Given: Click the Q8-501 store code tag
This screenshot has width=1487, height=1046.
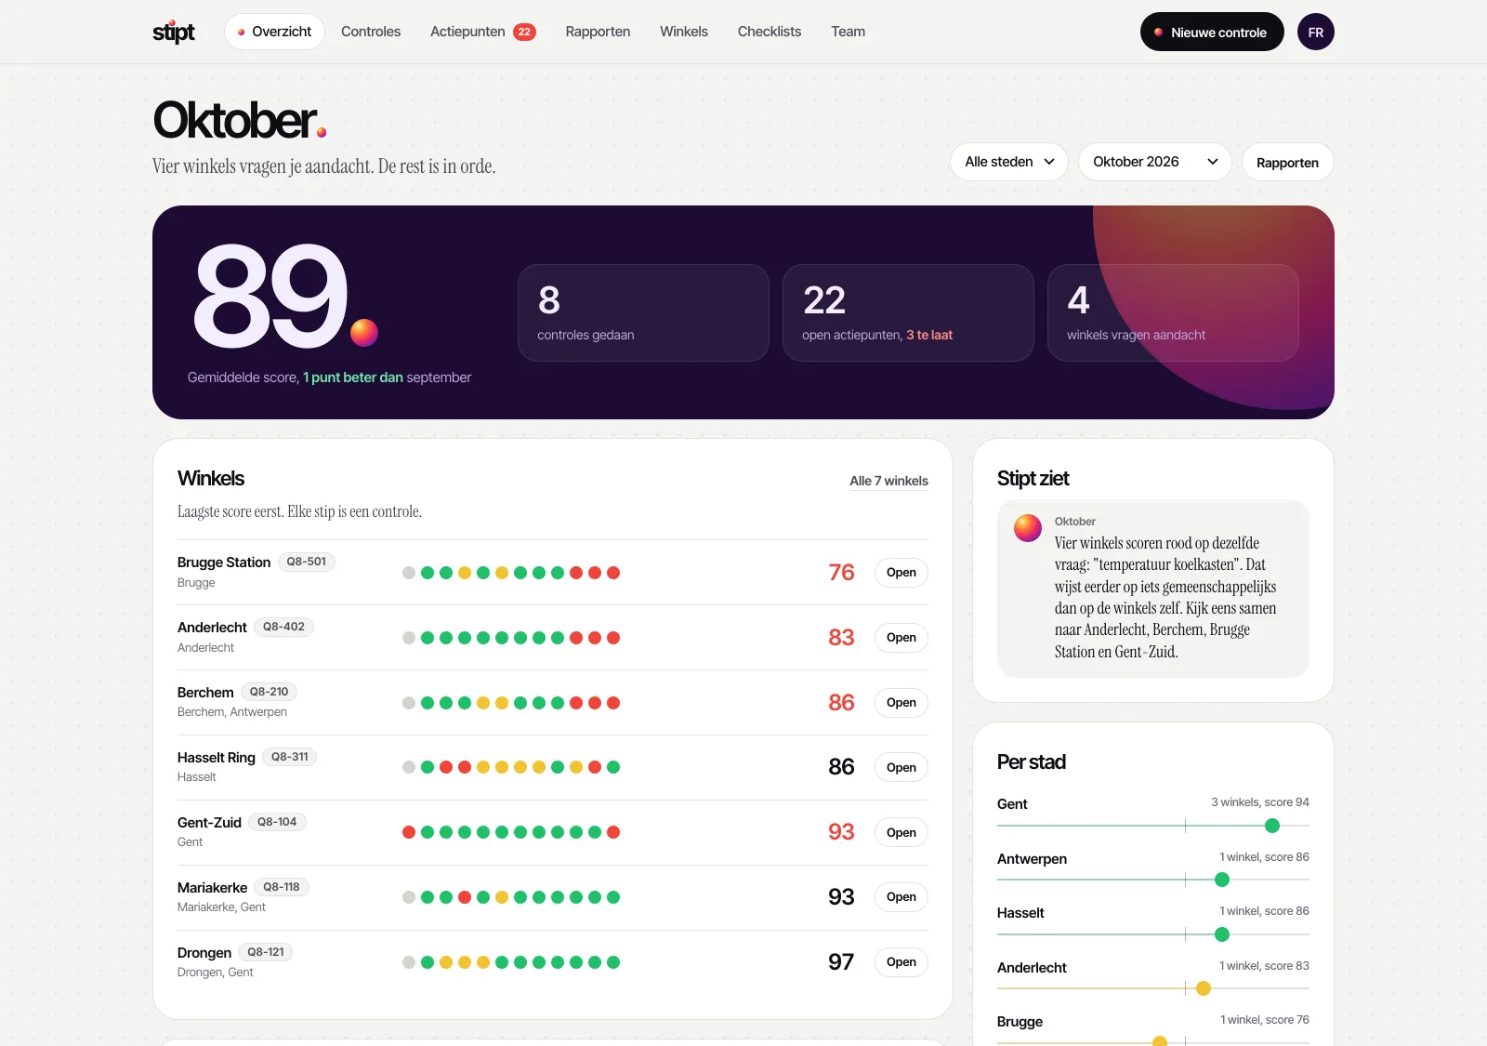Looking at the screenshot, I should (x=307, y=562).
